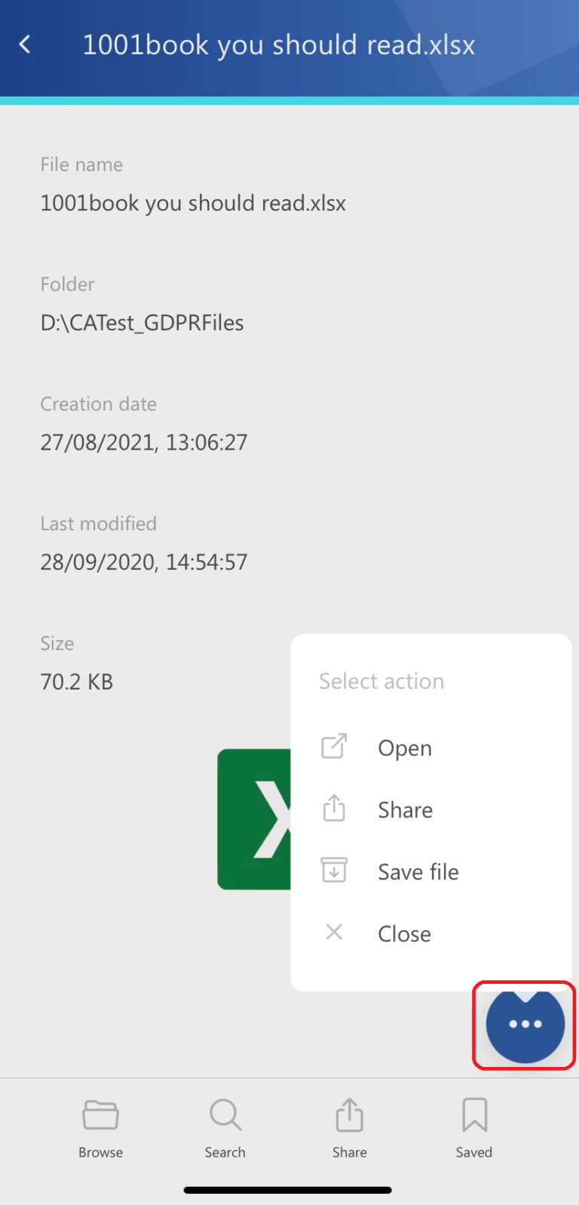The width and height of the screenshot is (579, 1205).
Task: Select the Open icon in the action menu
Action: (334, 746)
